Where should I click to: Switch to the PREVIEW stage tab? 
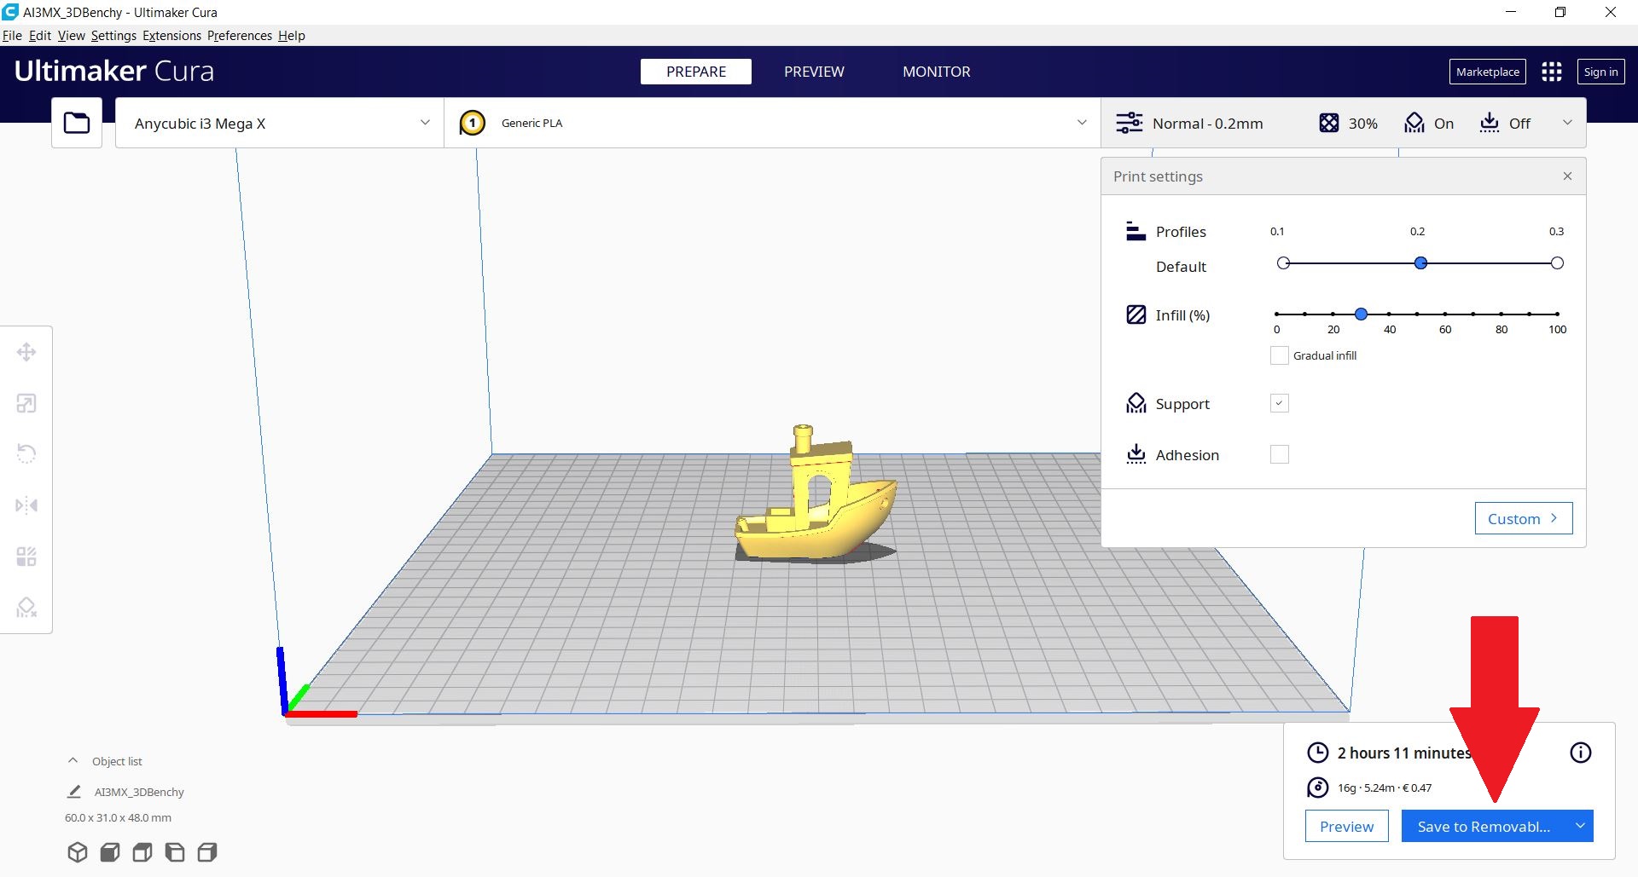click(814, 72)
